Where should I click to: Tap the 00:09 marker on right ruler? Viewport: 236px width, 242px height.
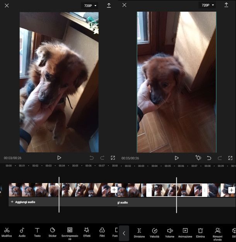(221, 166)
